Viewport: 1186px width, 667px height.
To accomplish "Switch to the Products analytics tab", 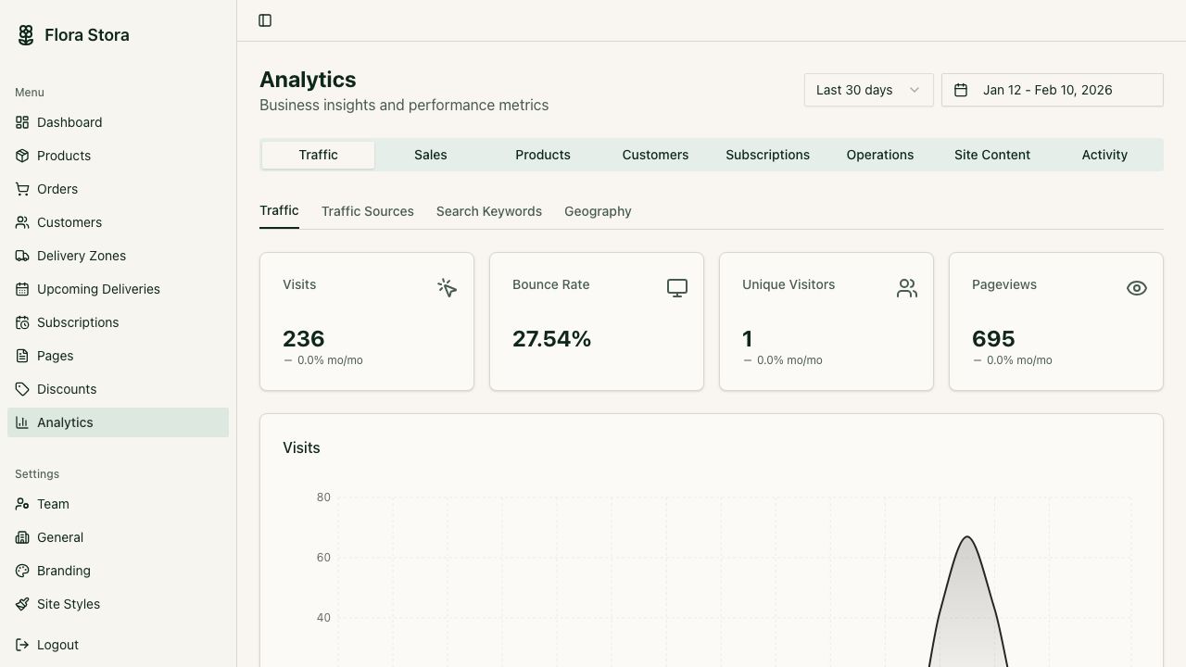I will (543, 155).
